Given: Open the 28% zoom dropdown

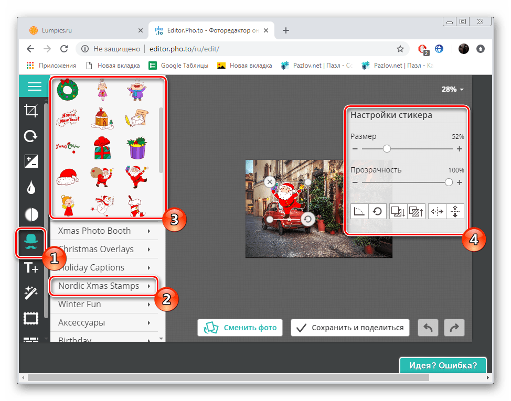Looking at the screenshot, I should pos(452,89).
